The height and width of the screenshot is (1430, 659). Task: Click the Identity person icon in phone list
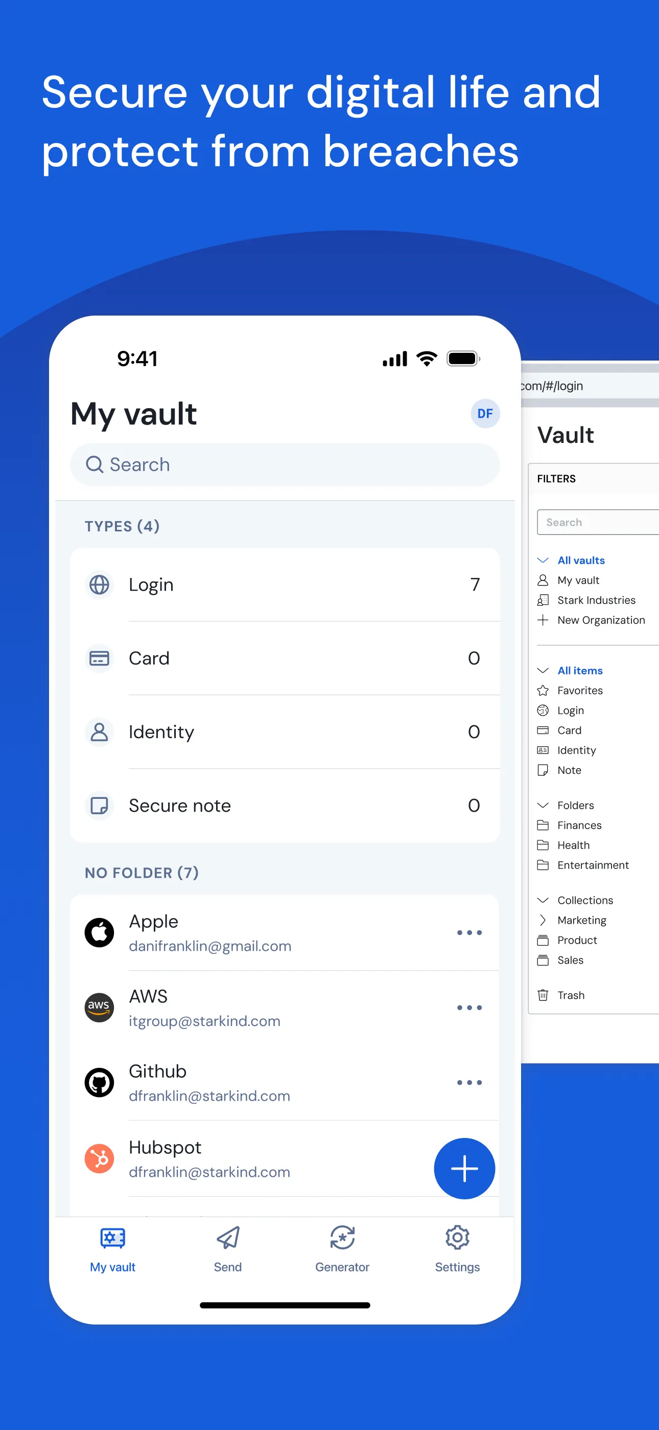[99, 732]
